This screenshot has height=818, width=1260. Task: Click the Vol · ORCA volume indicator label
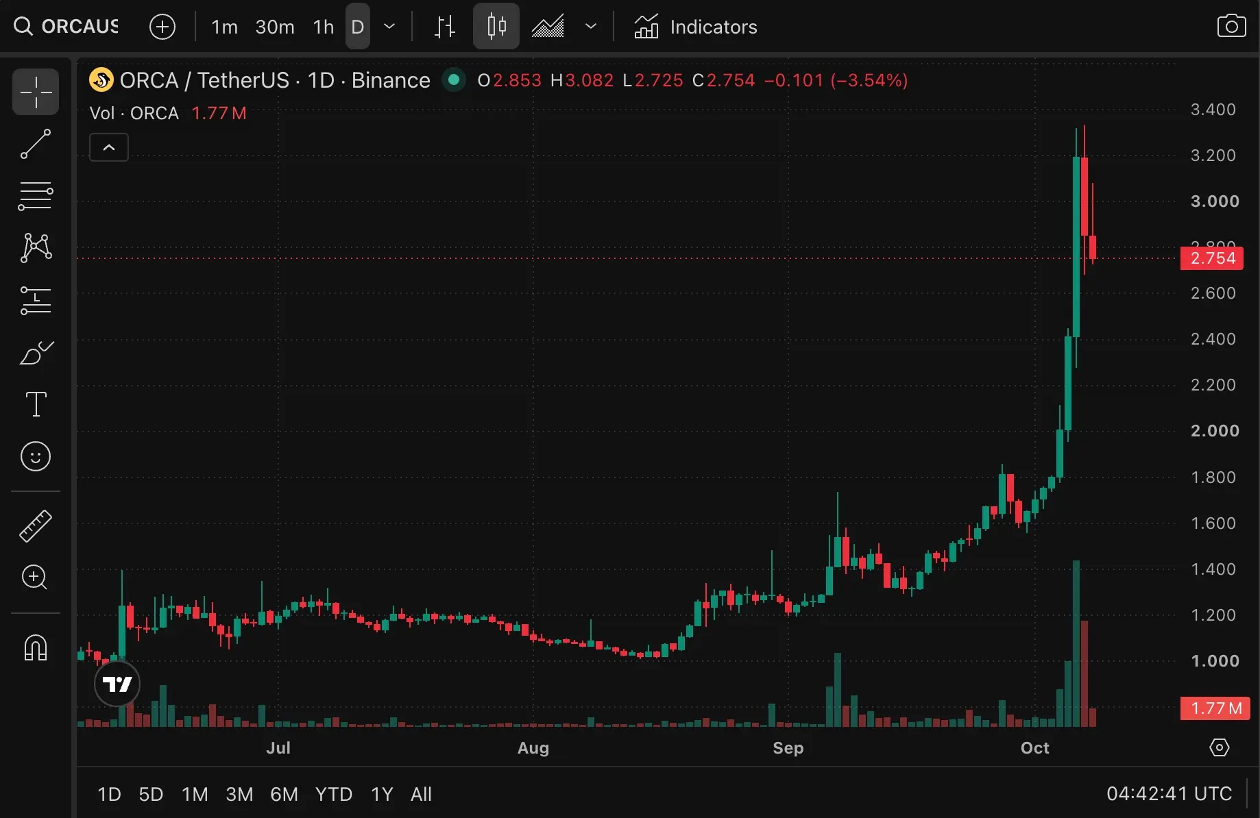[x=134, y=113]
